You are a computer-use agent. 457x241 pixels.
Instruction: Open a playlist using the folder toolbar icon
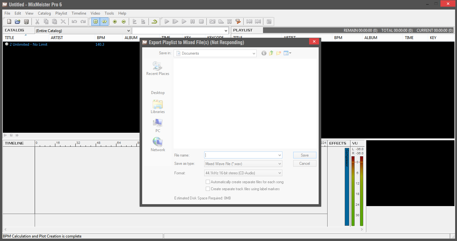click(x=17, y=22)
